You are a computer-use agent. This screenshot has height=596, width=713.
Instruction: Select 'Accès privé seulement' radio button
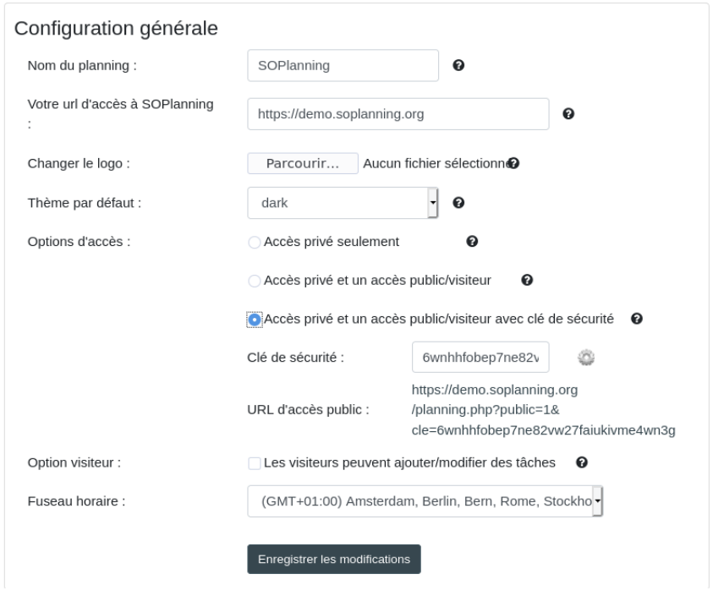255,243
